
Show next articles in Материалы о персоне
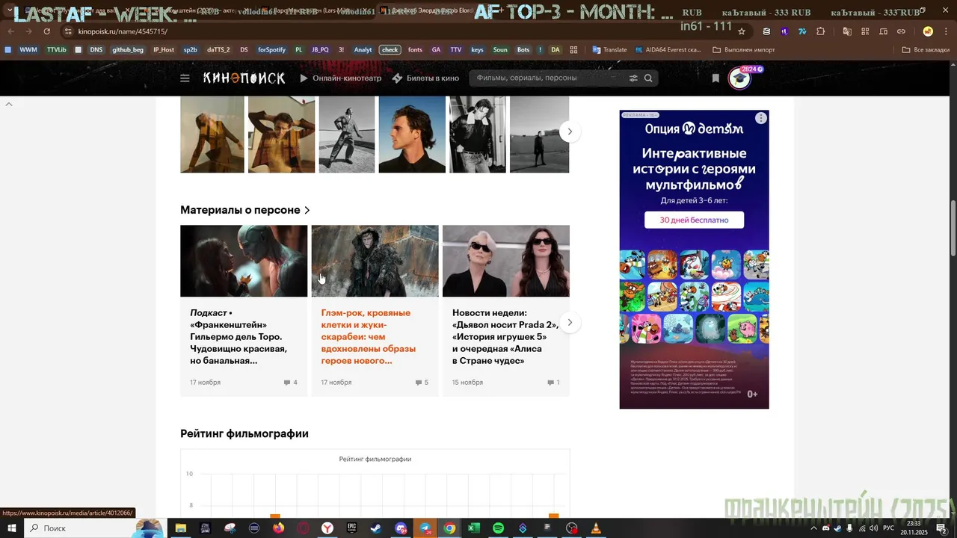coord(570,323)
